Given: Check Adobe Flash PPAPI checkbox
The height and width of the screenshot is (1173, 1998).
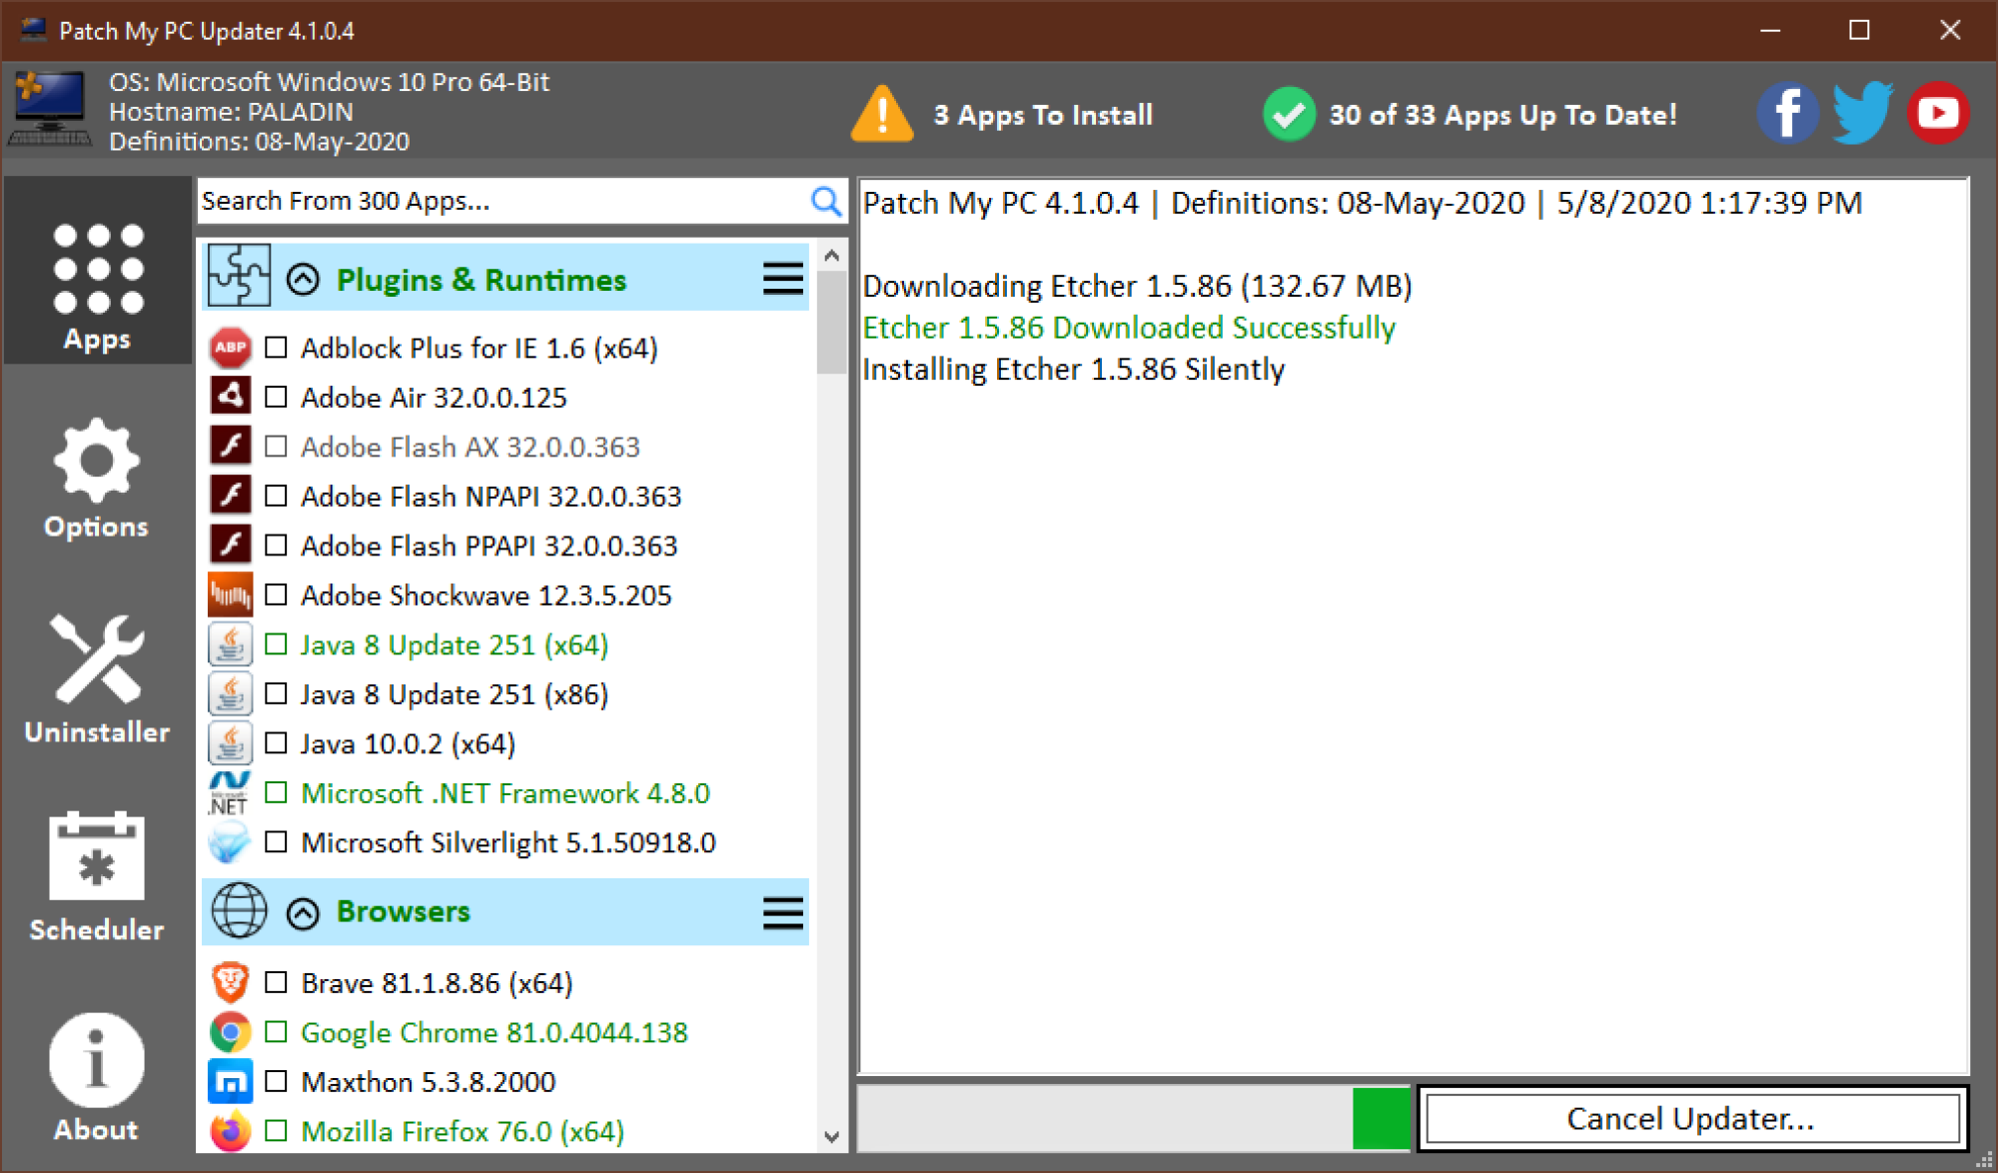Looking at the screenshot, I should (x=276, y=546).
